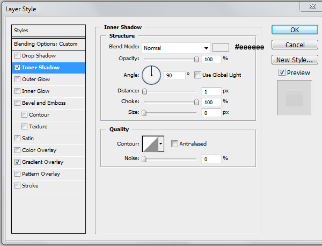
Task: Click the style preview thumbnail
Action: [294, 98]
